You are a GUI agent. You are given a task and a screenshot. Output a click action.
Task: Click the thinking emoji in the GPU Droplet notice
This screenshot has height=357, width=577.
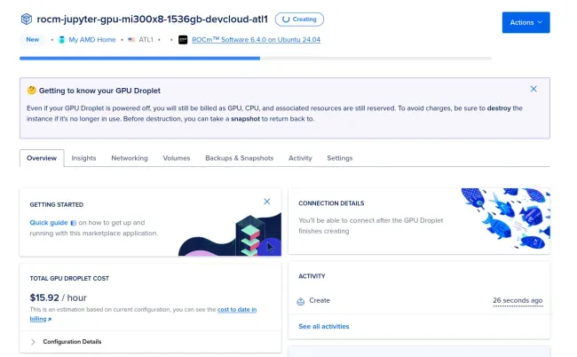[32, 91]
